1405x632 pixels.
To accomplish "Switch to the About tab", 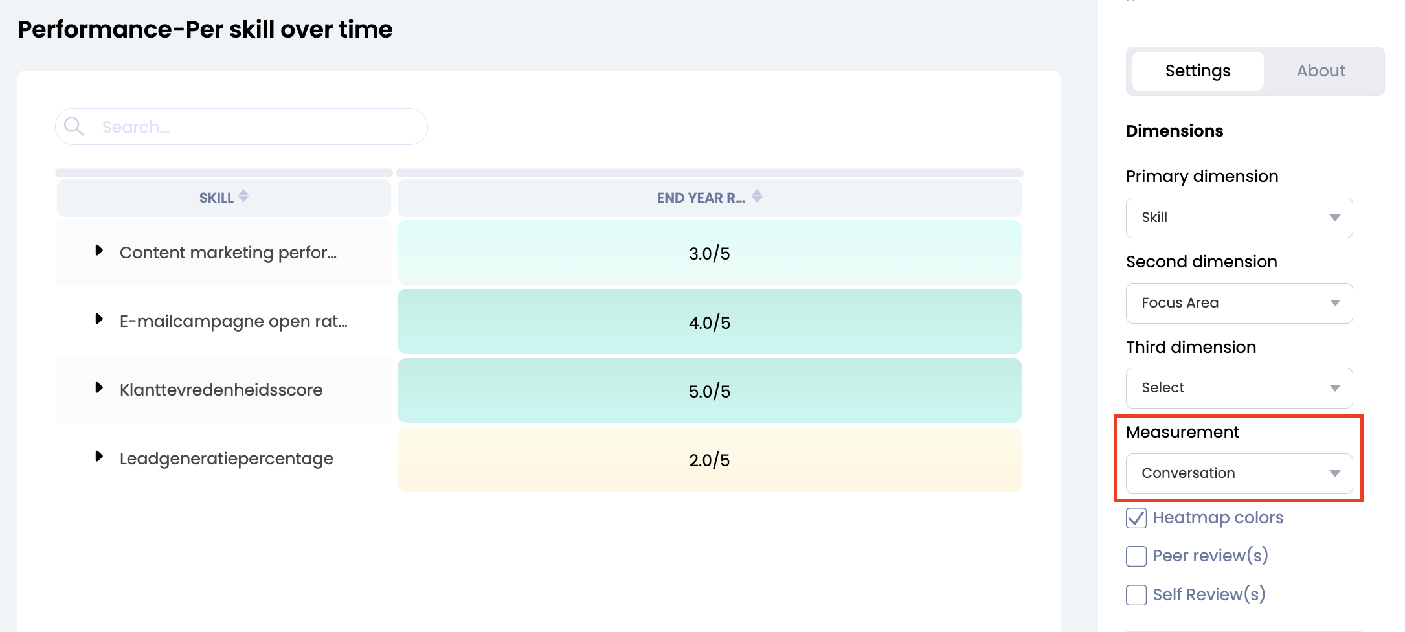I will pyautogui.click(x=1320, y=71).
